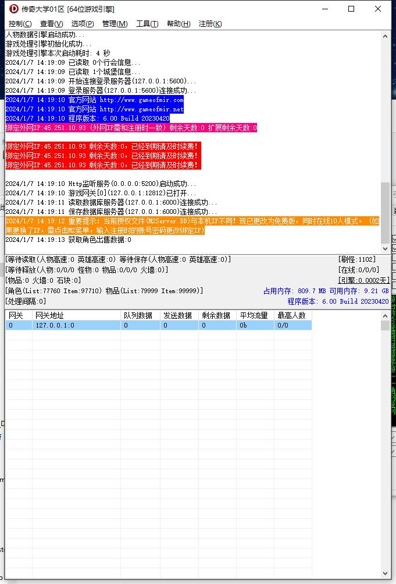Click the 占用内存: 809.7 MB text
Image resolution: width=396 pixels, height=584 pixels.
point(295,291)
